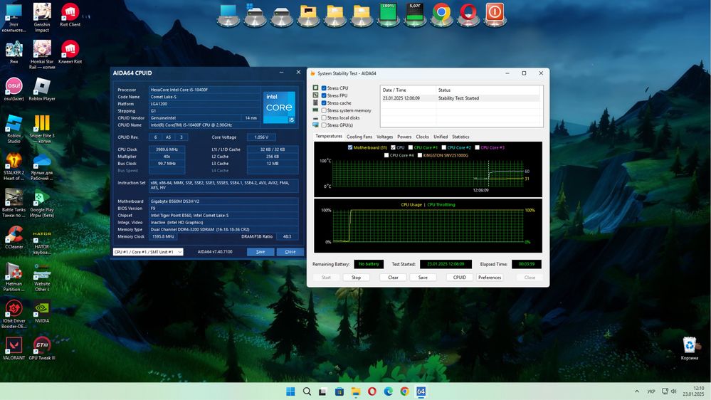Launch CCleaner from desktop
Viewport: 711px width, 400px height.
click(14, 237)
